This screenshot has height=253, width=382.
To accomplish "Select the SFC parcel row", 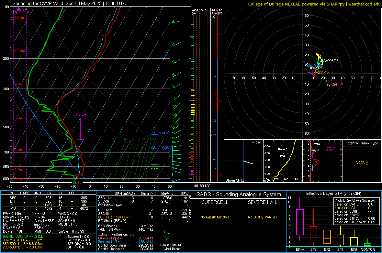I will pyautogui.click(x=49, y=198).
